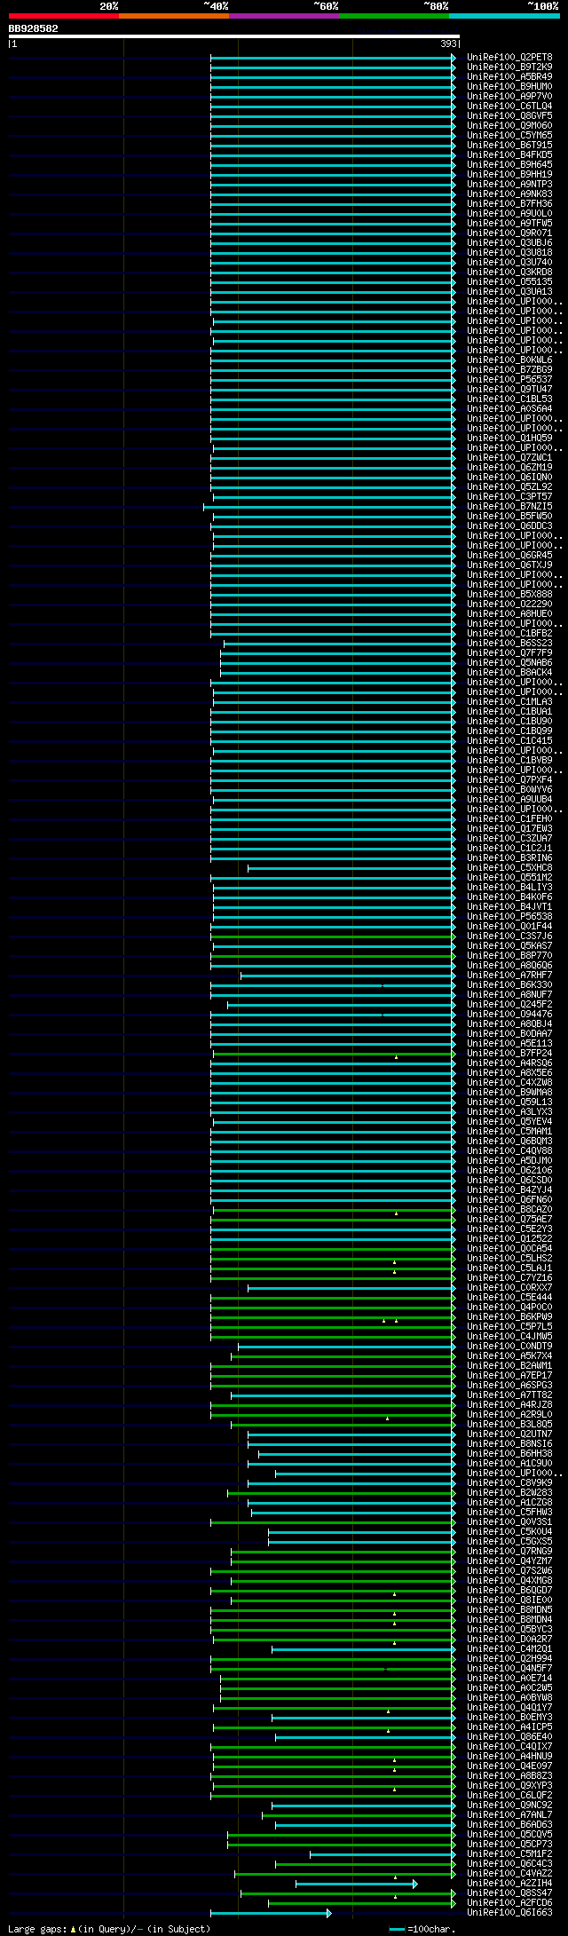Screen dimensions: 568x1936
Task: Select UniRef100_Q6I663 label
Action: pyautogui.click(x=509, y=1913)
